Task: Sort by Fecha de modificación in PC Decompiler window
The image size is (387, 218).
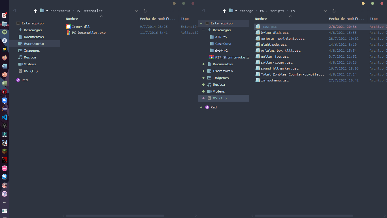Action: pos(158,19)
